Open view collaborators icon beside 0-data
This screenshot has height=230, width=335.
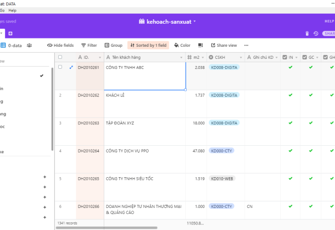[x=29, y=45]
